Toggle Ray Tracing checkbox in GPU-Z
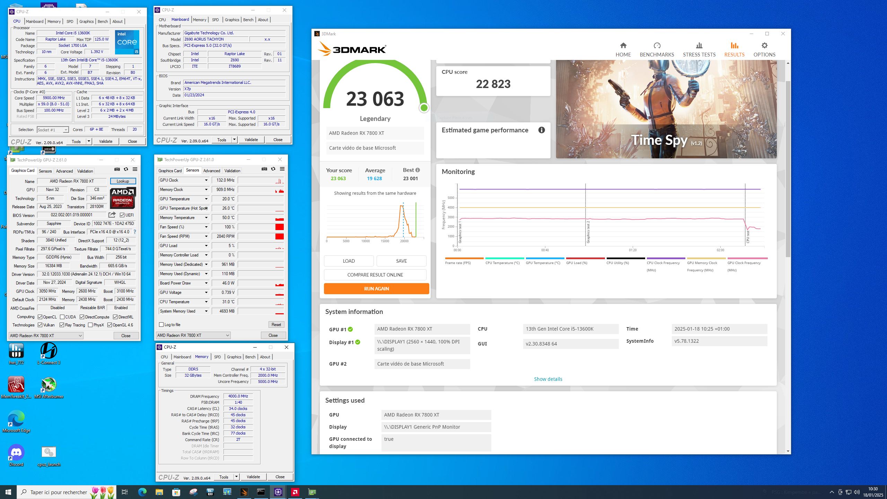The height and width of the screenshot is (499, 887). point(62,325)
